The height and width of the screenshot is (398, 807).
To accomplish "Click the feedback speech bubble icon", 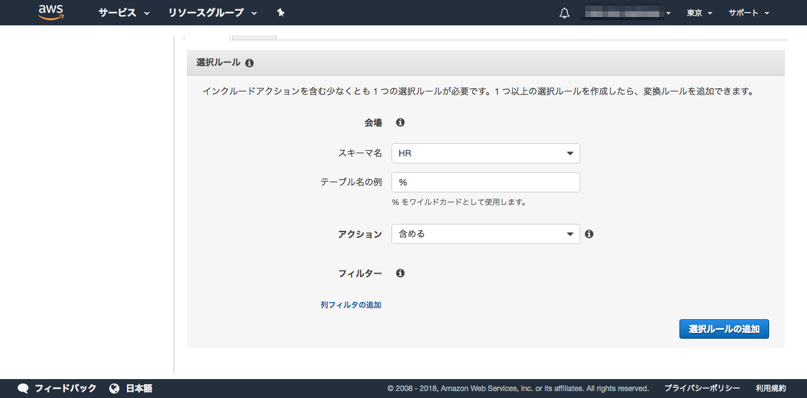I will coord(23,389).
